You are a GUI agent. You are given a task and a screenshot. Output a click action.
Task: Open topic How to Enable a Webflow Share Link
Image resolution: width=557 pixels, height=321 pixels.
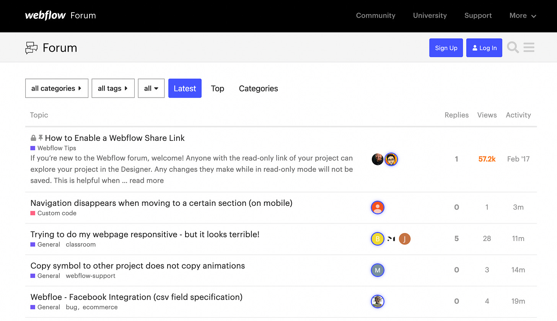click(115, 138)
